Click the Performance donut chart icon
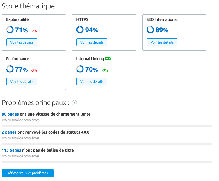 (10, 69)
